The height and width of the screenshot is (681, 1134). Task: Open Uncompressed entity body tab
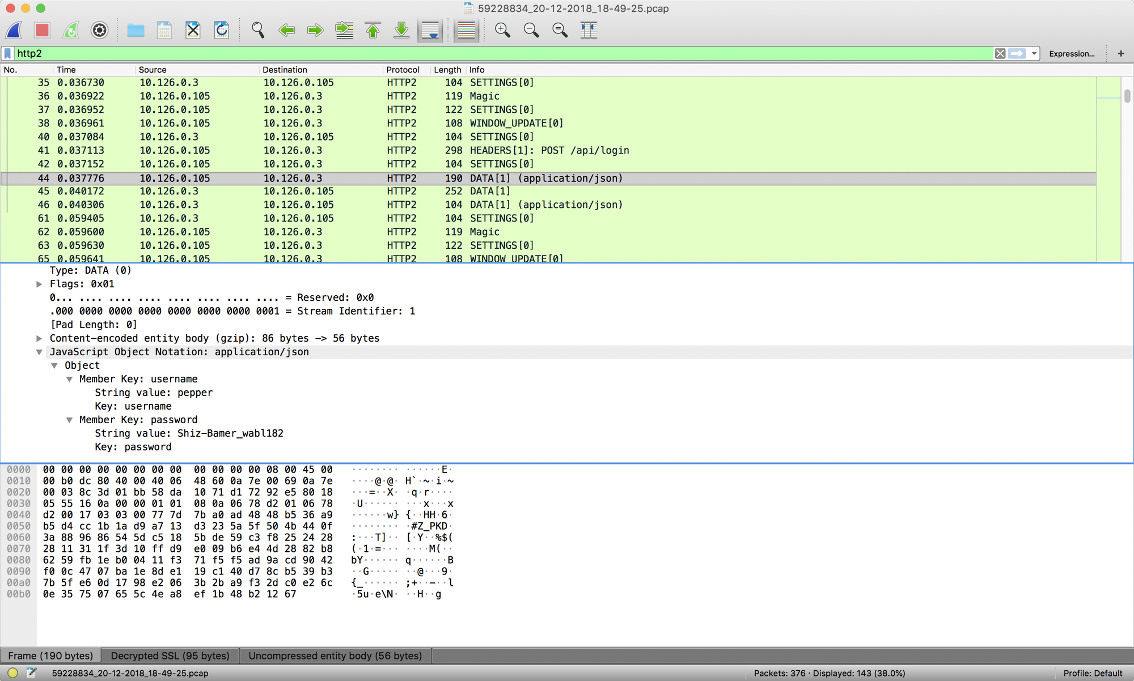coord(335,656)
